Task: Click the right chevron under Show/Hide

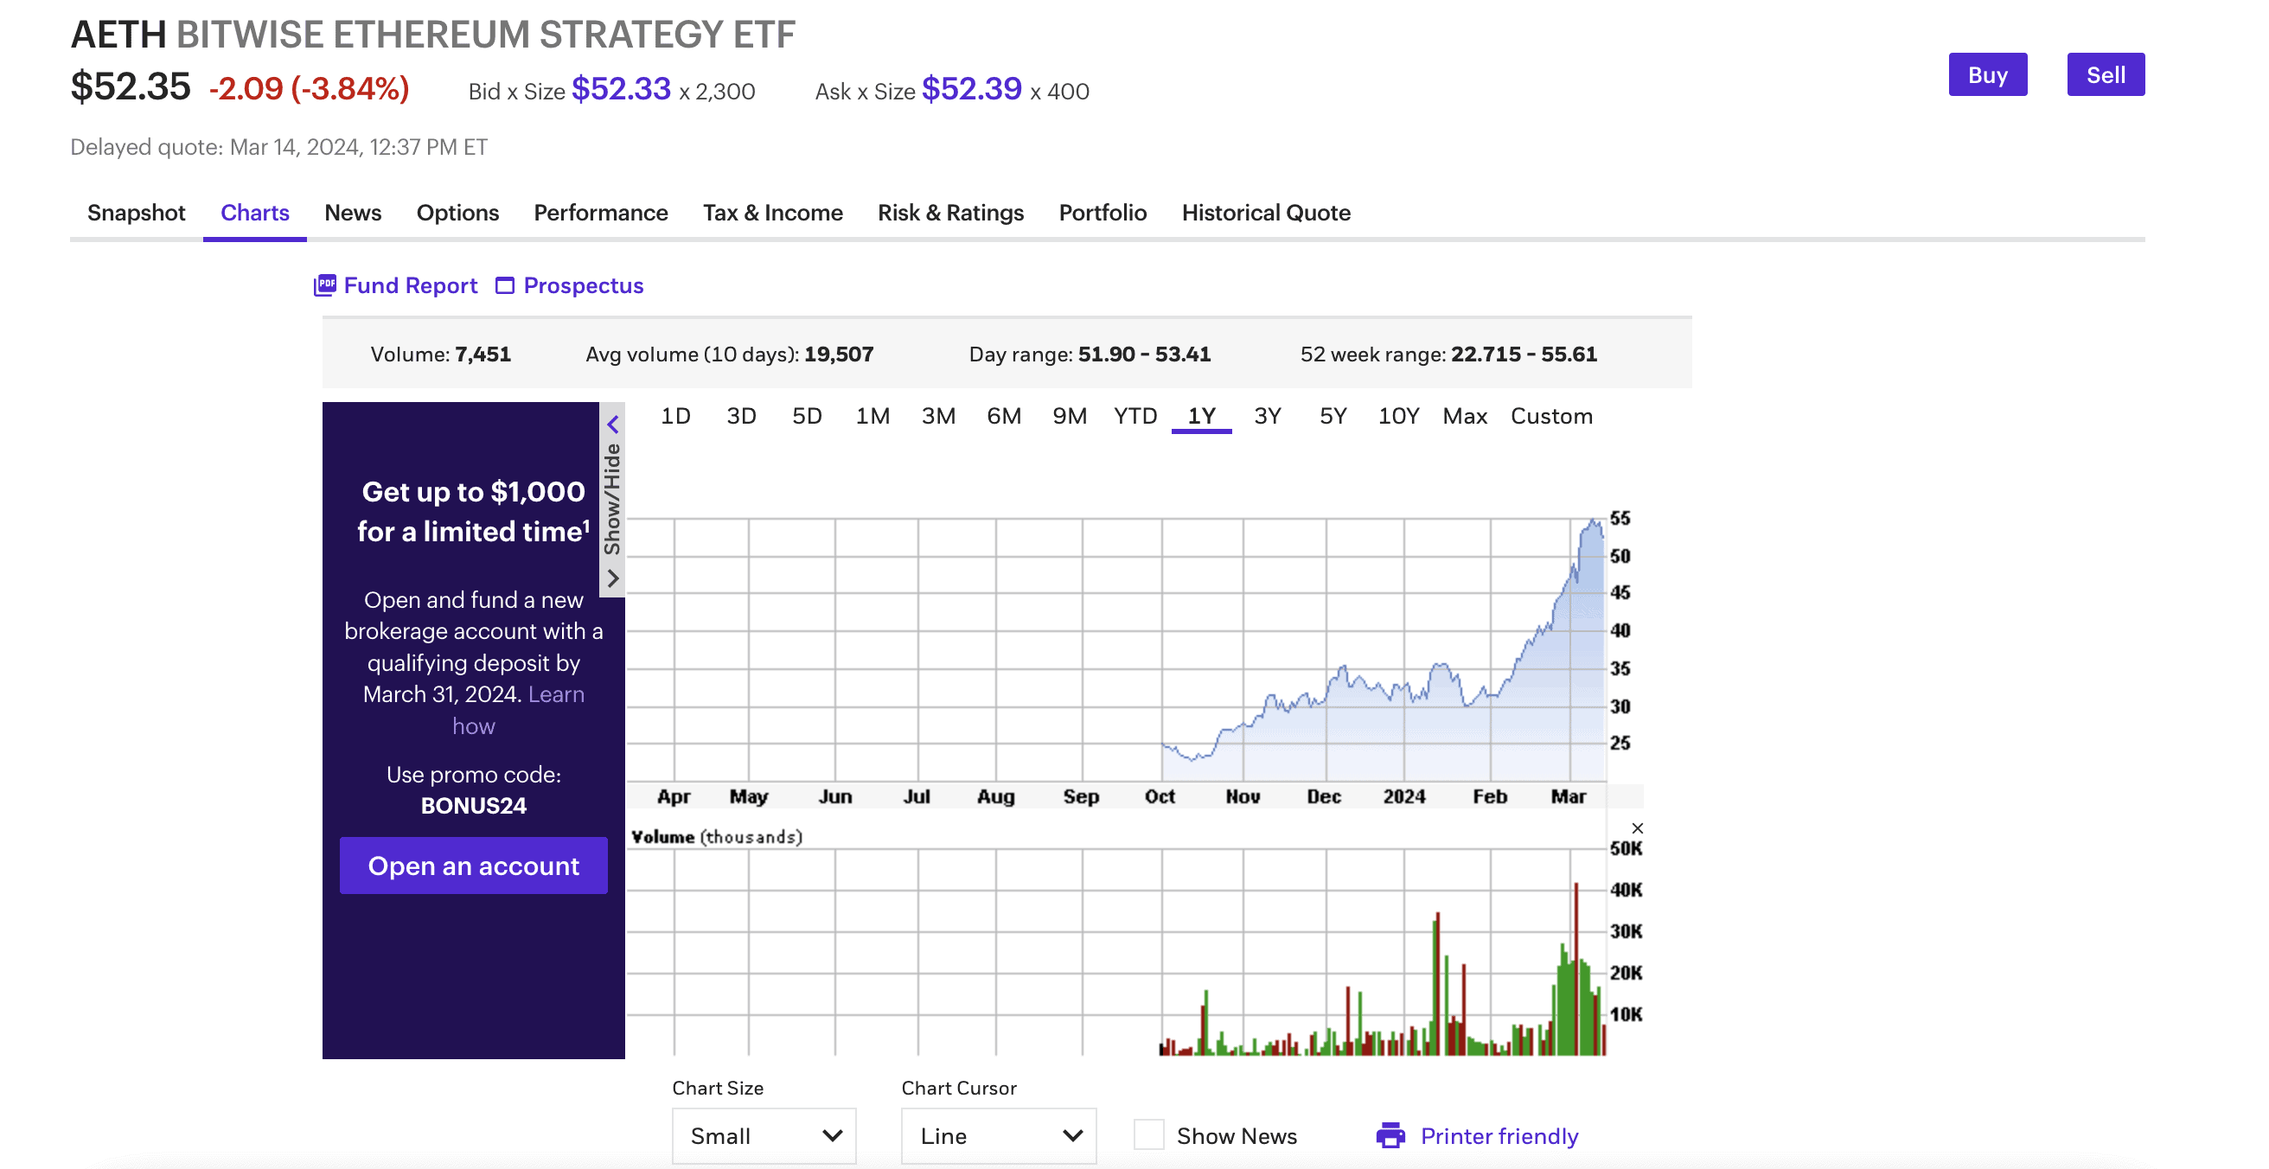Action: [613, 578]
